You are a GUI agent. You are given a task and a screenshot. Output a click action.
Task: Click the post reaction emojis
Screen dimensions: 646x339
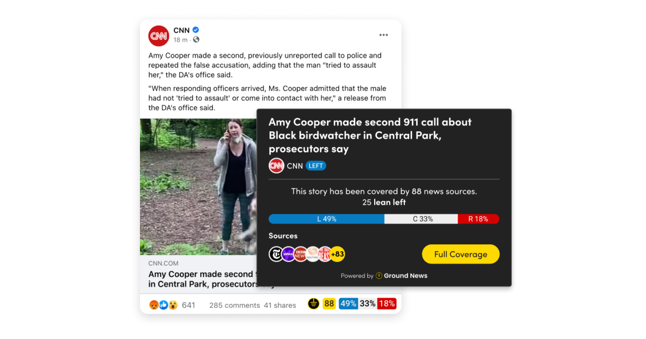pyautogui.click(x=164, y=305)
